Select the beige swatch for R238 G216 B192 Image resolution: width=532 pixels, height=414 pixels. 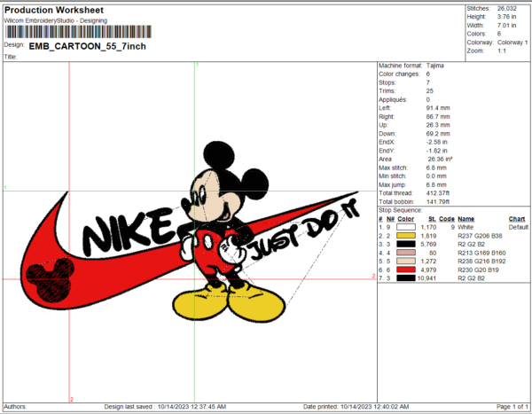pyautogui.click(x=406, y=261)
